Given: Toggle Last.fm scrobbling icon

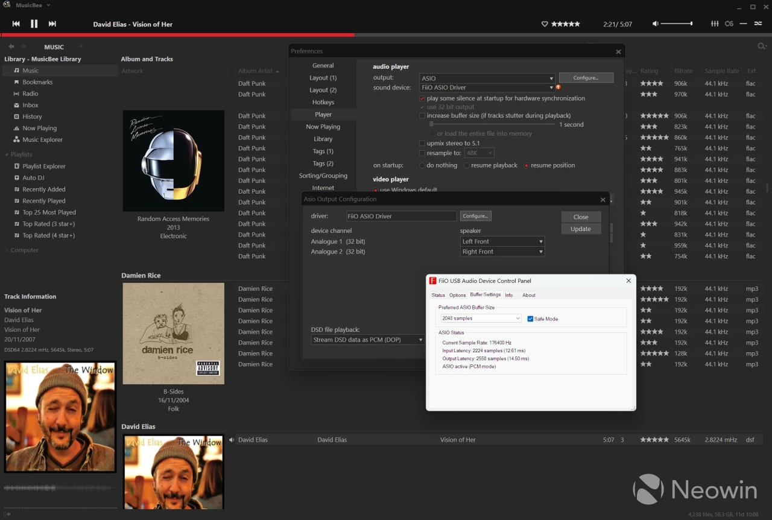Looking at the screenshot, I should click(729, 24).
